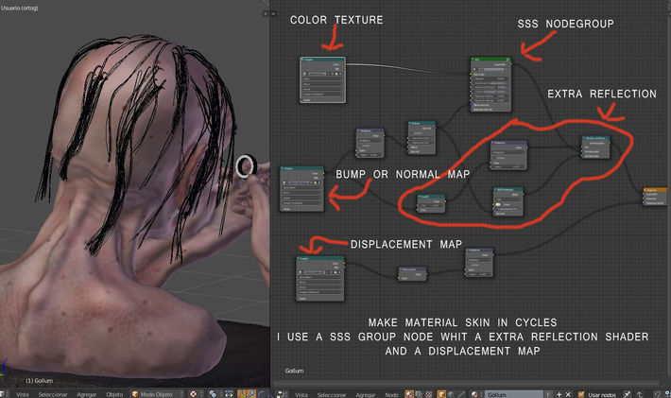Click the (1) Gollum object label
671x398 pixels.
click(x=39, y=380)
